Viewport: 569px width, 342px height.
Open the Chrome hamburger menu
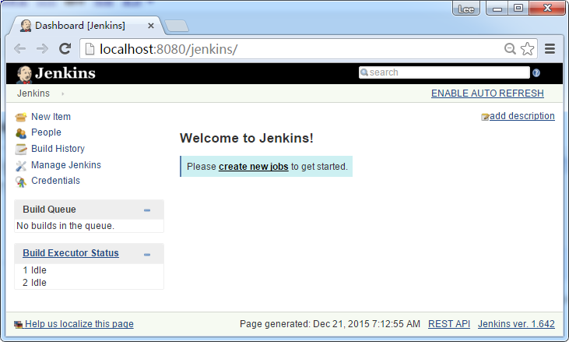[550, 49]
